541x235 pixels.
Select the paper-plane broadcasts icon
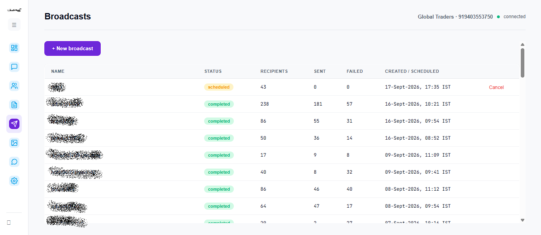14,124
